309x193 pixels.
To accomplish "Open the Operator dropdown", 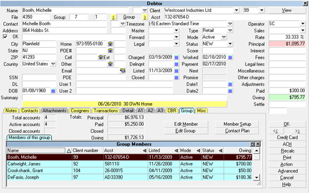I will pos(303,24).
